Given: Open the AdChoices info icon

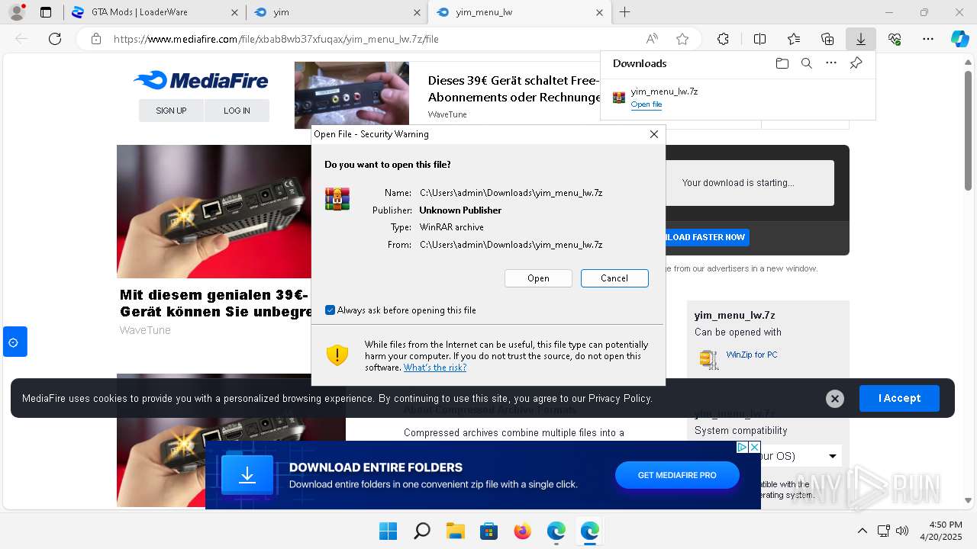Looking at the screenshot, I should pos(741,447).
